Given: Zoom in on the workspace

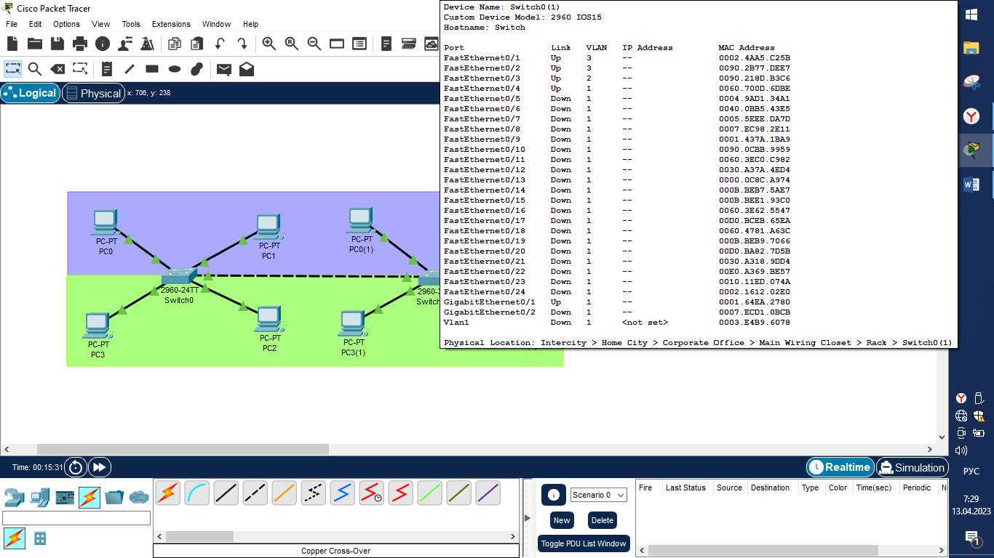Looking at the screenshot, I should (269, 44).
